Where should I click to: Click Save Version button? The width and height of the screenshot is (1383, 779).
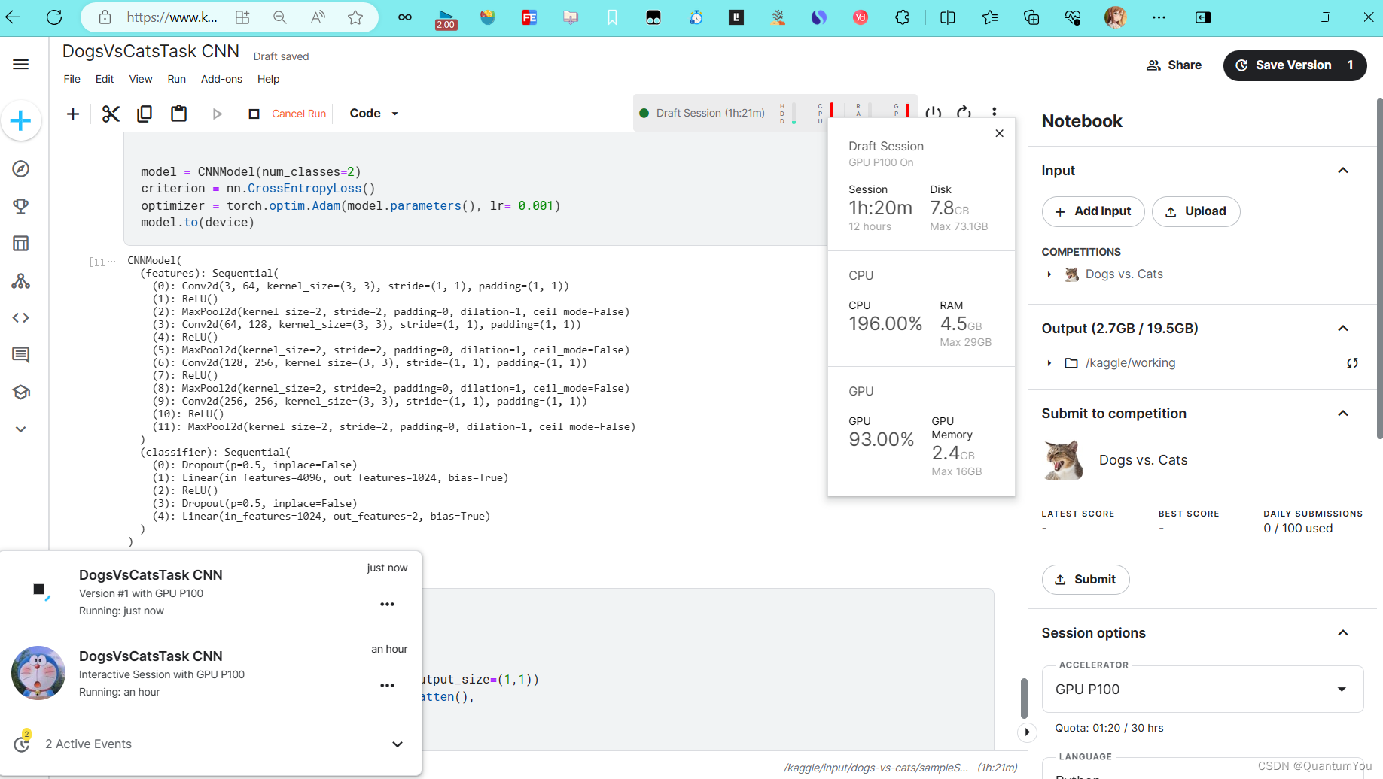[x=1282, y=65]
